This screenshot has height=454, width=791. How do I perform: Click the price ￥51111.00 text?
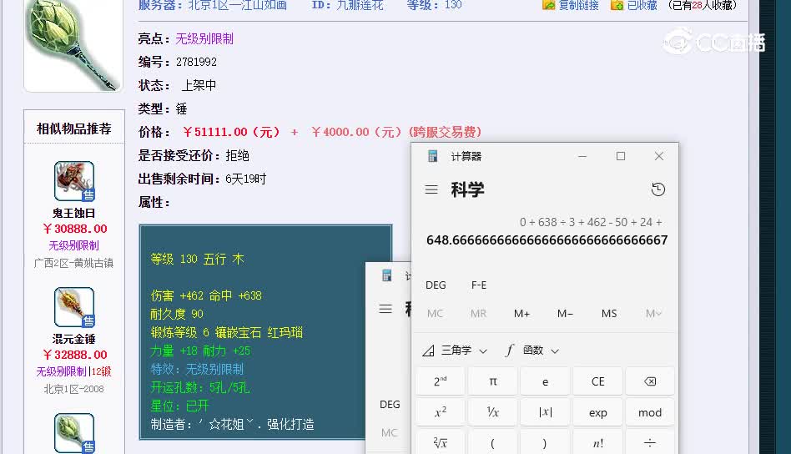coord(231,132)
